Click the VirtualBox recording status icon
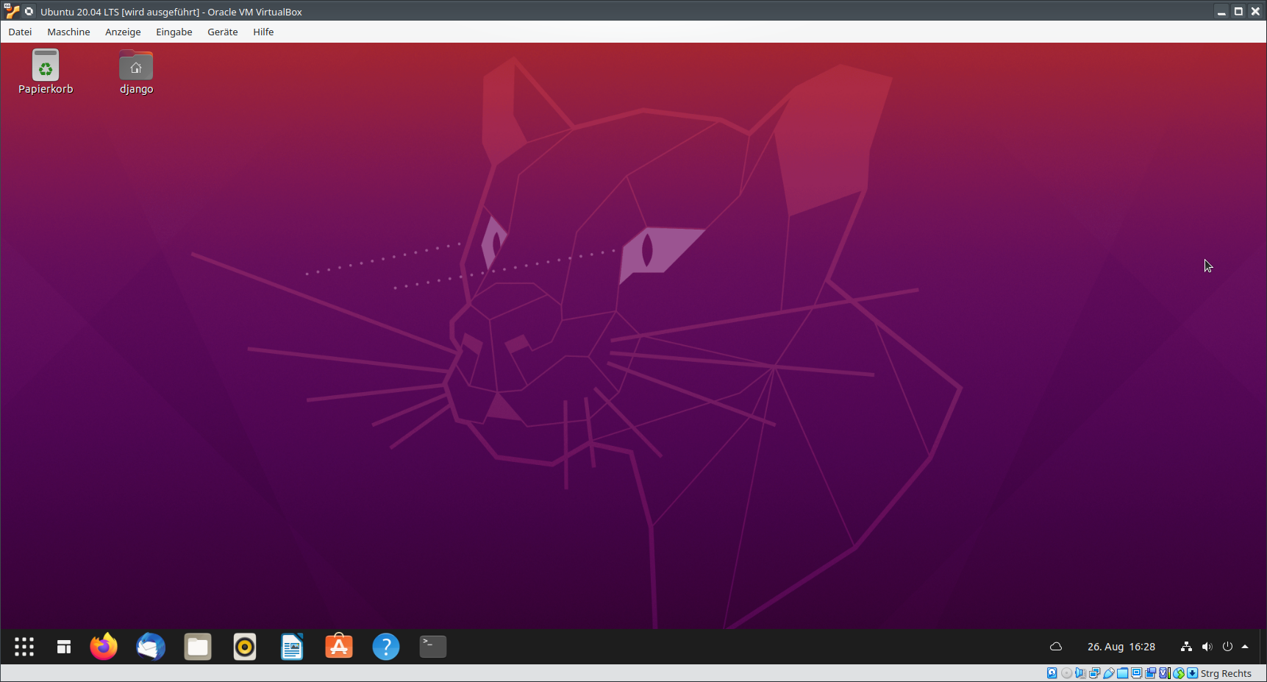This screenshot has width=1267, height=682. pos(1150,673)
